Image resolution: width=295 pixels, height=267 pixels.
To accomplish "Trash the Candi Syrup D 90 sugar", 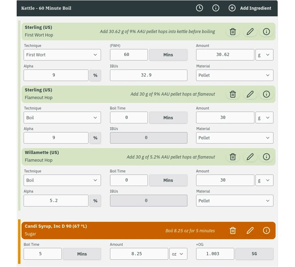I will [x=233, y=230].
